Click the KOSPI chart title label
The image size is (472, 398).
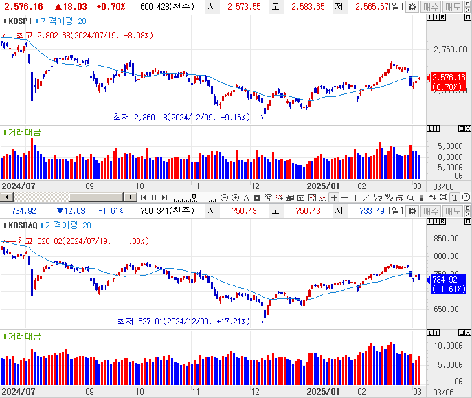17,21
